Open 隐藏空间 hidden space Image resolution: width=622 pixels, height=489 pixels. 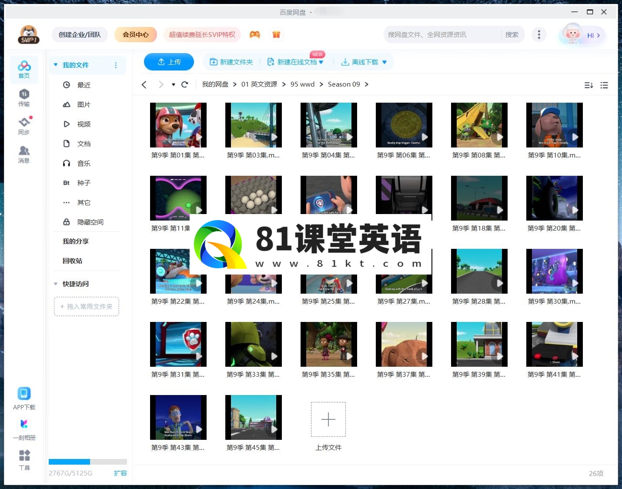coord(90,222)
